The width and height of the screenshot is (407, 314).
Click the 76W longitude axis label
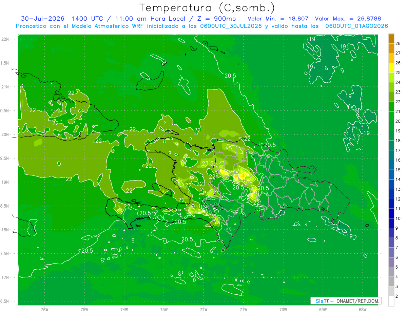tap(44, 309)
